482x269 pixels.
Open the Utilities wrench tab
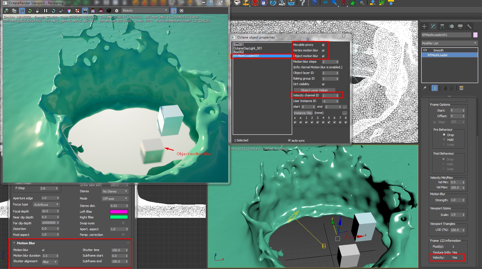(469, 26)
